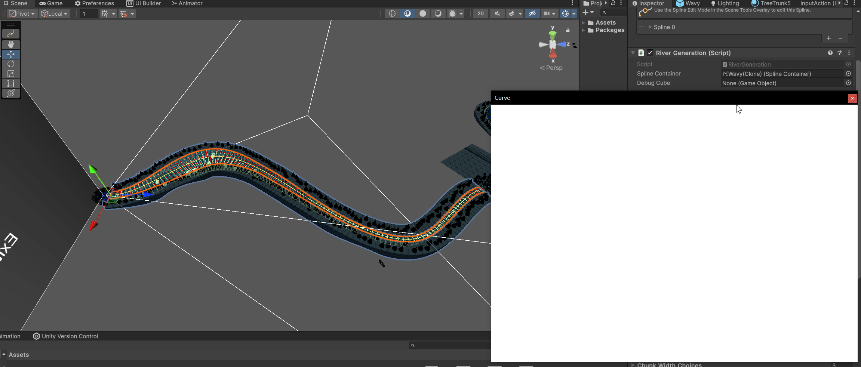Open the UI Builder tab
Screen dimensions: 861x367
(144, 3)
